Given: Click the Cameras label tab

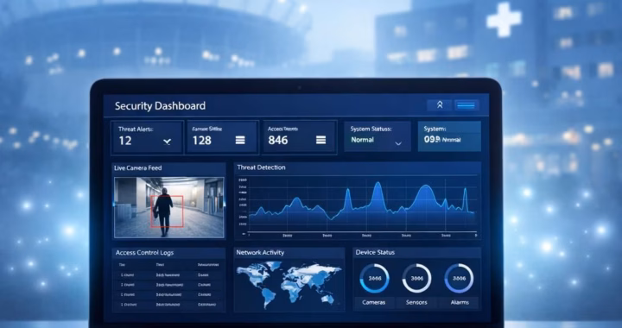Looking at the screenshot, I should coord(374,302).
